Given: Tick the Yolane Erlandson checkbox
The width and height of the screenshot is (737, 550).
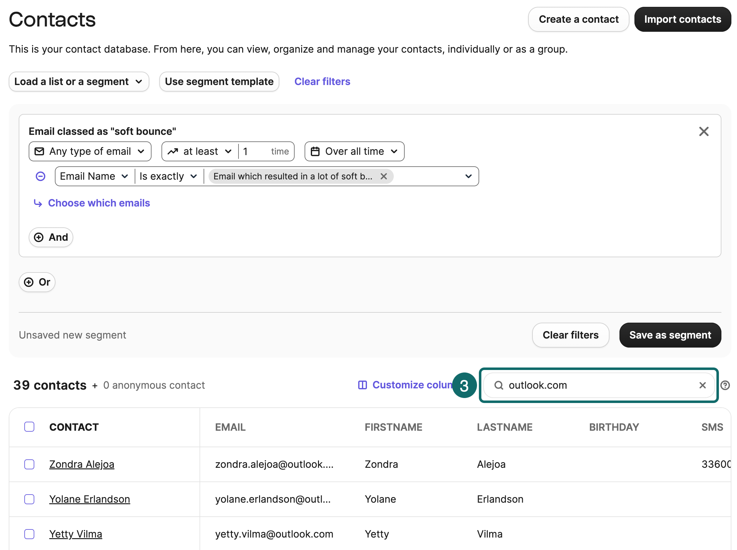Looking at the screenshot, I should pos(29,499).
